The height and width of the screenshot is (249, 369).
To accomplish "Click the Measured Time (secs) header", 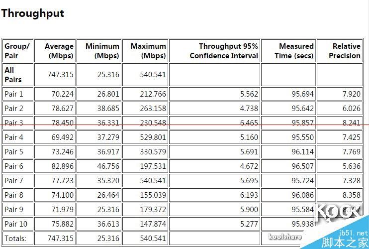I will pos(294,51).
